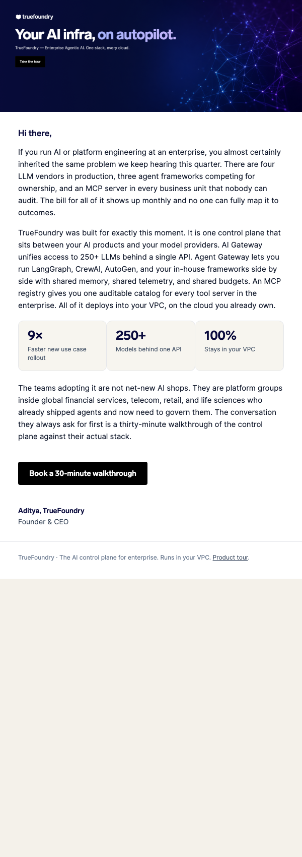Click the 'Stays in your VPC' label
The width and height of the screenshot is (302, 857).
click(x=230, y=349)
